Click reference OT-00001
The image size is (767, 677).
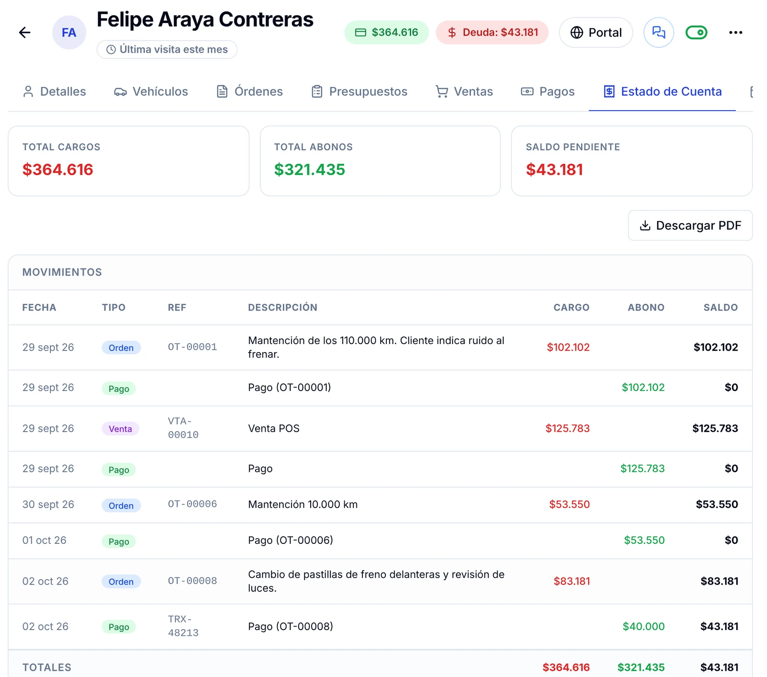coord(192,347)
